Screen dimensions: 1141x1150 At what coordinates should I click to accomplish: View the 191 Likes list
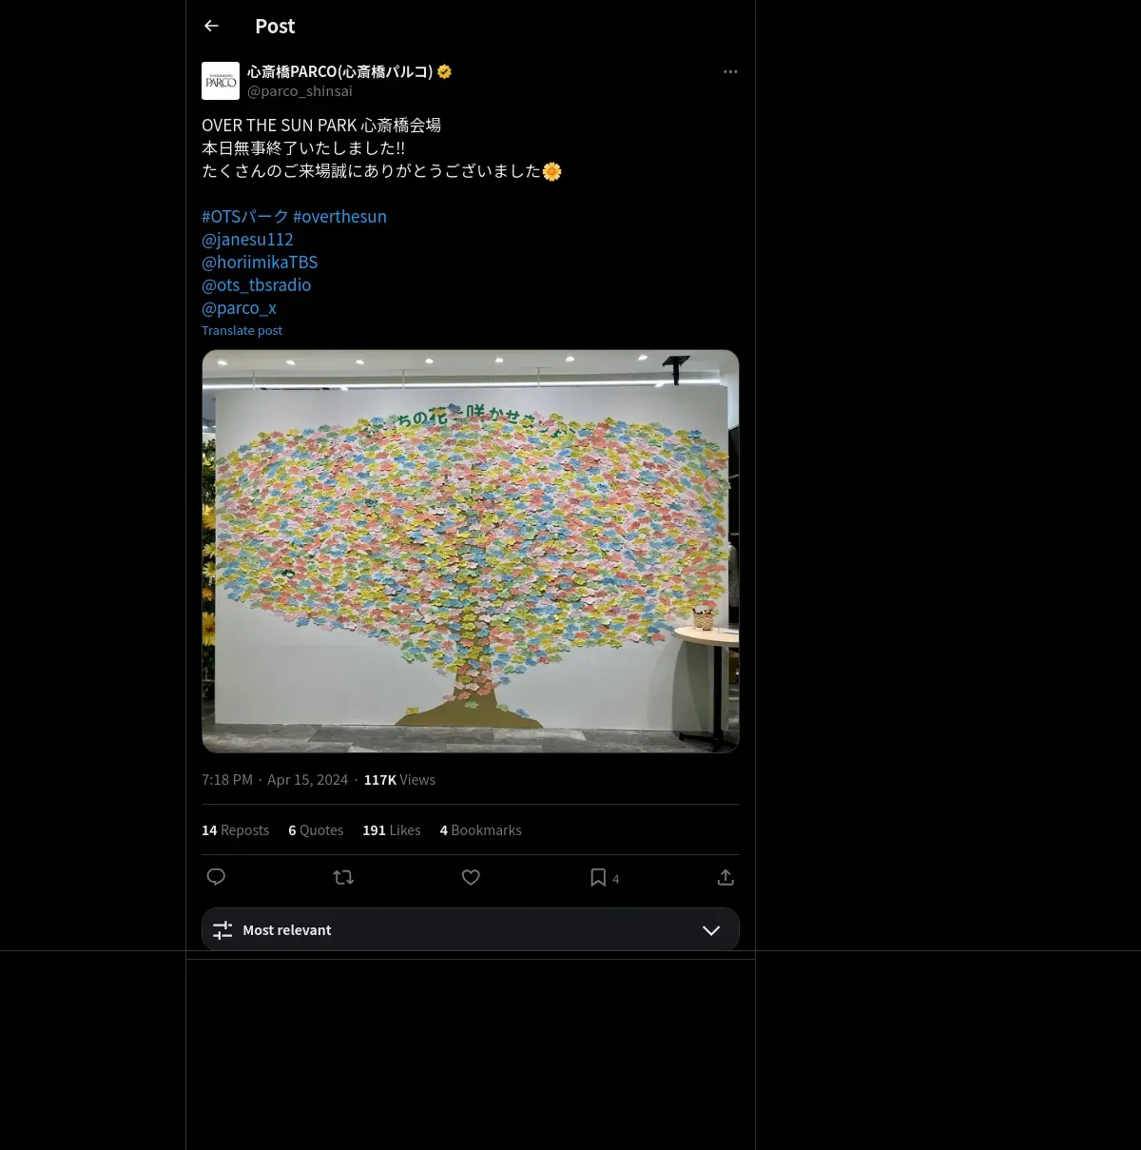coord(391,829)
